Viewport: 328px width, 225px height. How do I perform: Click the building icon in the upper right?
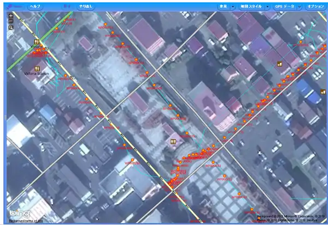(x=279, y=64)
